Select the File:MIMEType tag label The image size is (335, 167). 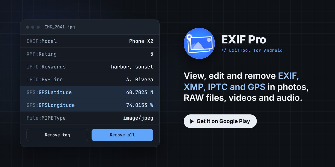pos(46,118)
